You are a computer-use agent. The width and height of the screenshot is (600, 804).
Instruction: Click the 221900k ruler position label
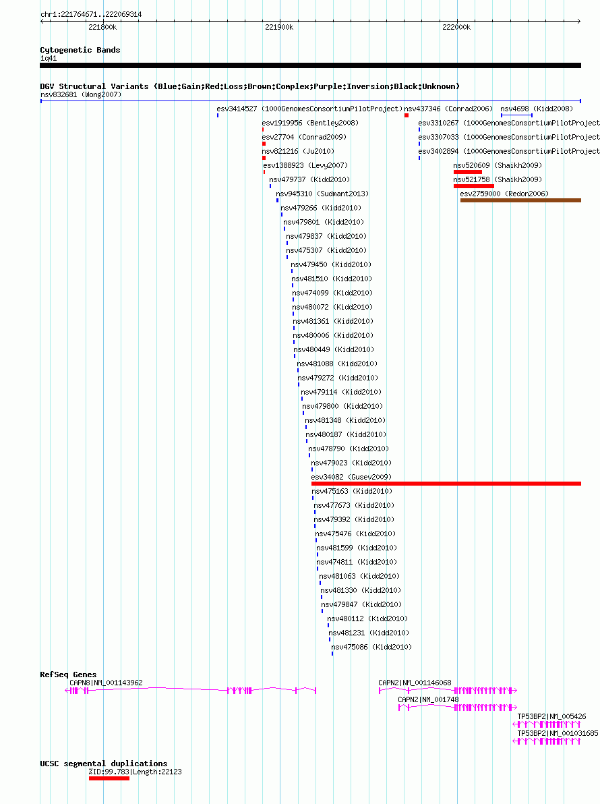(279, 27)
